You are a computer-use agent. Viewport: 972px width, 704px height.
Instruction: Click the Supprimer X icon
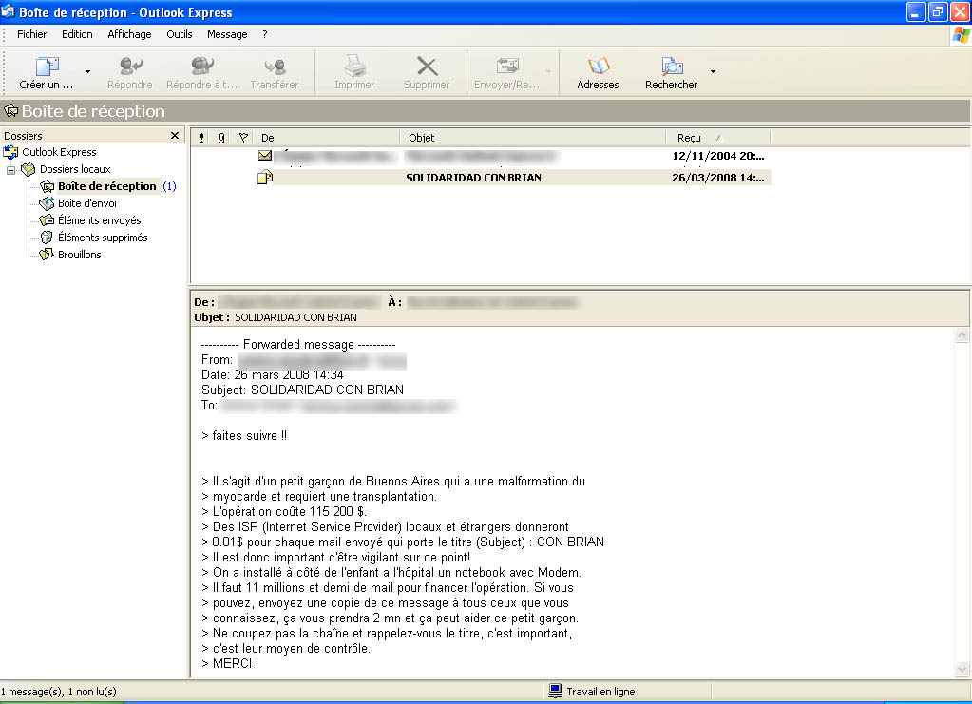(428, 67)
